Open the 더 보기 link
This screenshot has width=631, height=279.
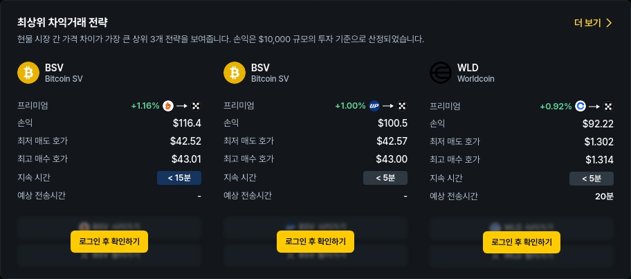(x=587, y=23)
